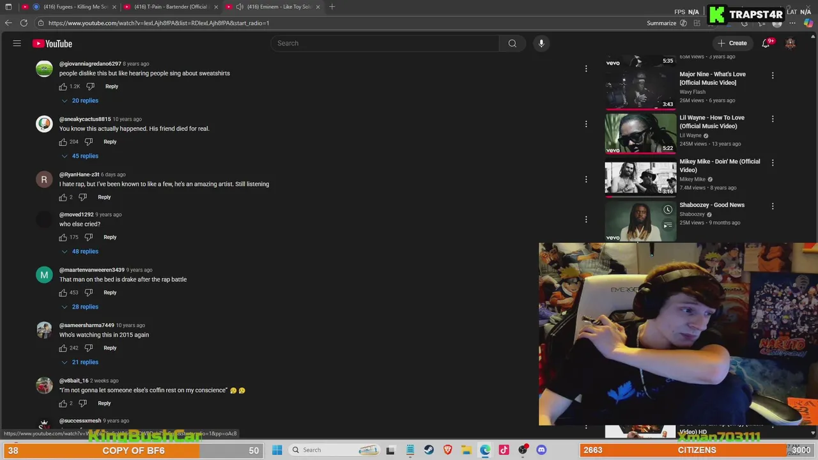This screenshot has width=818, height=460.
Task: Like sameersharma7449's comment
Action: [63, 348]
